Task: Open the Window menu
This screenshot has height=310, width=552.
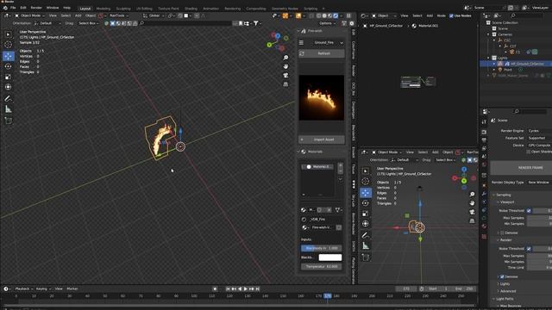Action: [53, 8]
